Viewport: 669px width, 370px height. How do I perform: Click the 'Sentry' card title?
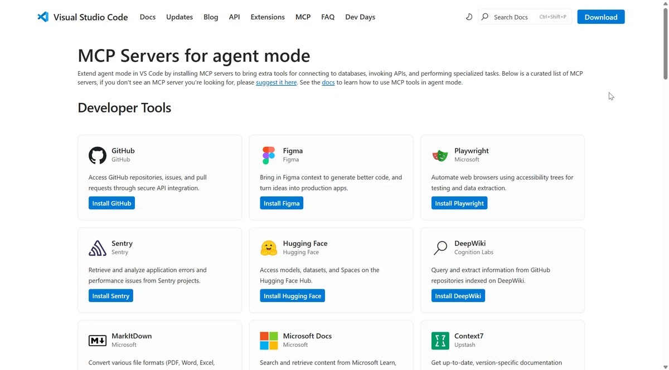tap(122, 243)
